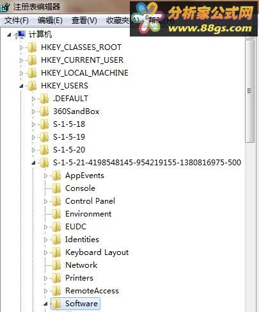Expand the S-1-5-20 key arrow
Viewport: 259px width, 312px height.
pyautogui.click(x=33, y=150)
